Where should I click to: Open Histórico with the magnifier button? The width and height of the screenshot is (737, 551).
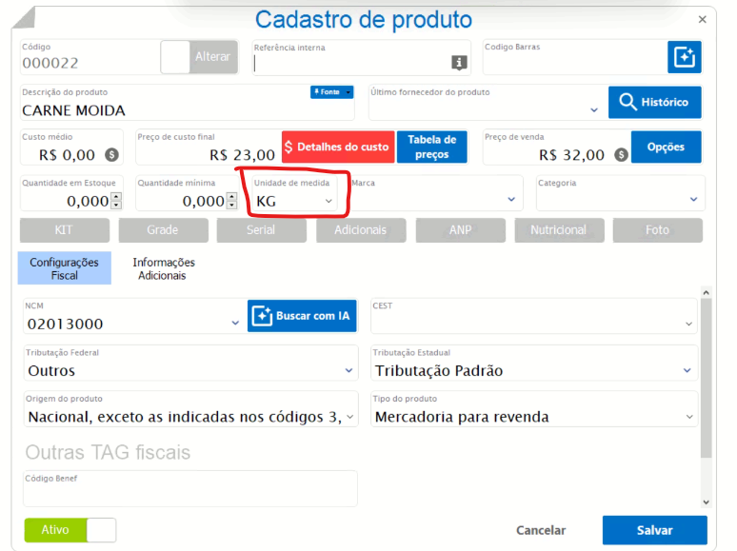(654, 102)
